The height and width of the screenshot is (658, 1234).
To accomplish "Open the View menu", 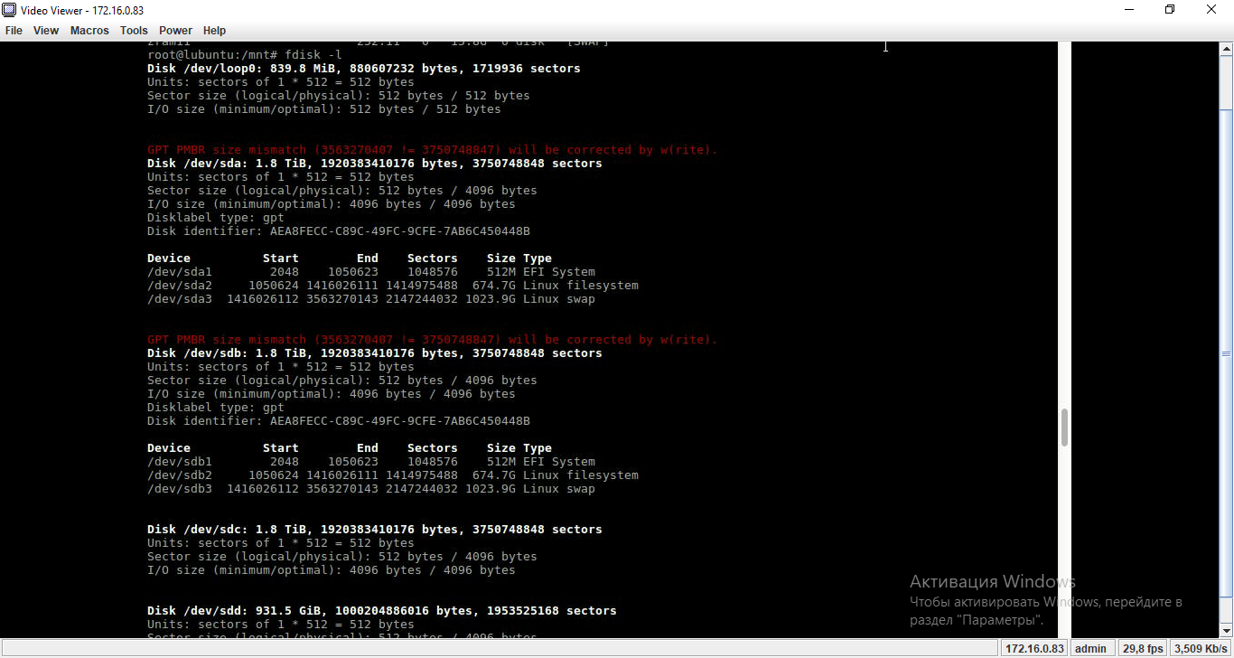I will (x=46, y=31).
